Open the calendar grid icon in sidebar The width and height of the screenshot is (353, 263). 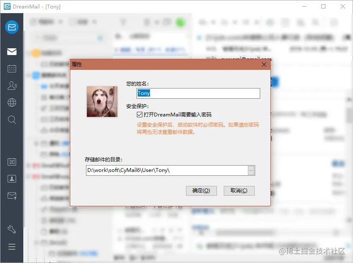[12, 68]
